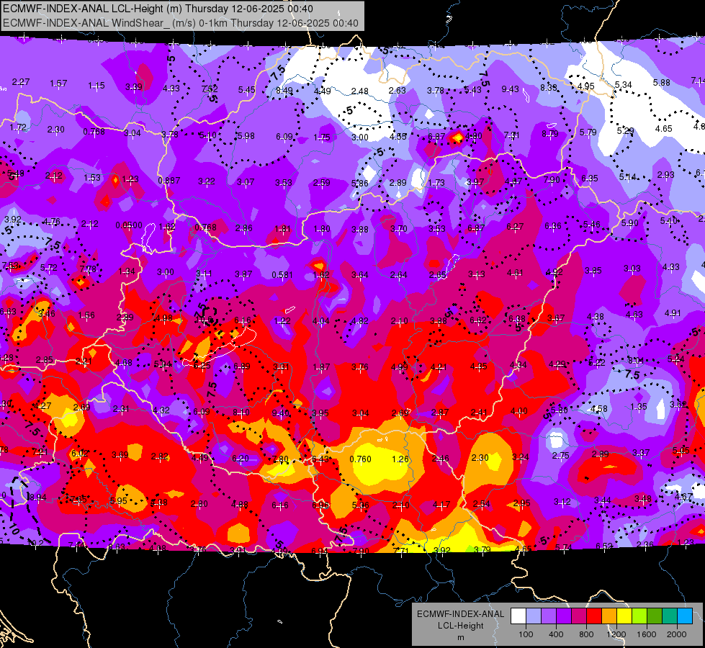The image size is (705, 648).
Task: Click the magenta swatch in the legend
Action: tap(579, 616)
